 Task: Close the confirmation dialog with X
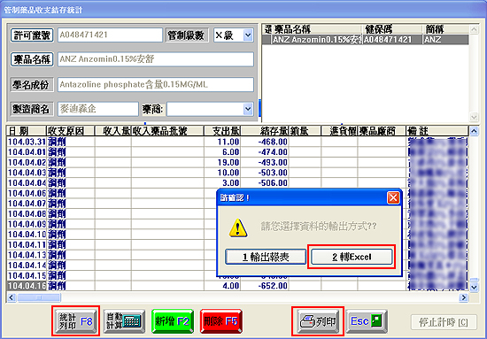(x=393, y=197)
